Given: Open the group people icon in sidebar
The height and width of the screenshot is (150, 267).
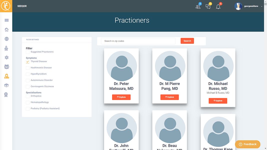Looking at the screenshot, I should (x=7, y=67).
